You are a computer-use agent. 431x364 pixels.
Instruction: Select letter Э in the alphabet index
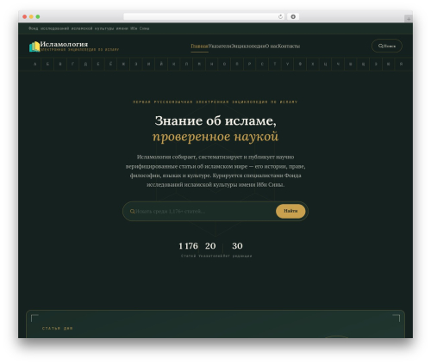click(x=376, y=64)
